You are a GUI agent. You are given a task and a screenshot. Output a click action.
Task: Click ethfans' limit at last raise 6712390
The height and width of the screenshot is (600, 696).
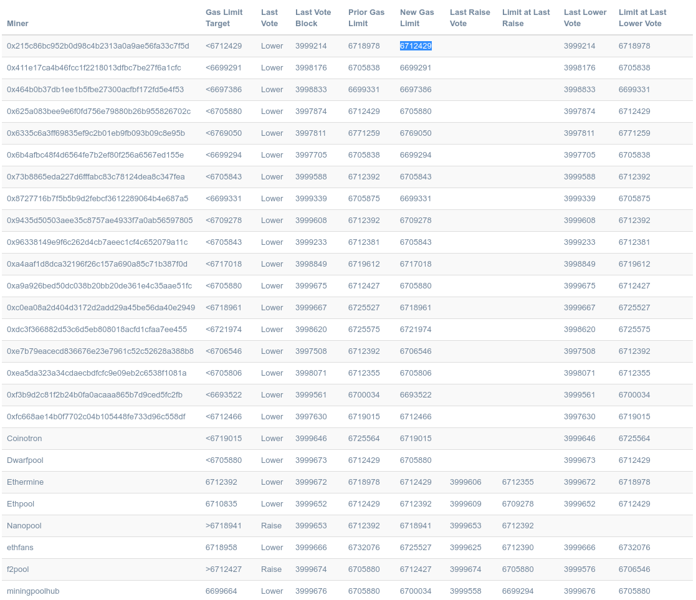coord(518,547)
